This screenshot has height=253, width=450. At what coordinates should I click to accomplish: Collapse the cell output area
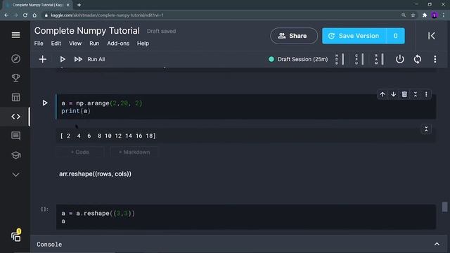(426, 129)
